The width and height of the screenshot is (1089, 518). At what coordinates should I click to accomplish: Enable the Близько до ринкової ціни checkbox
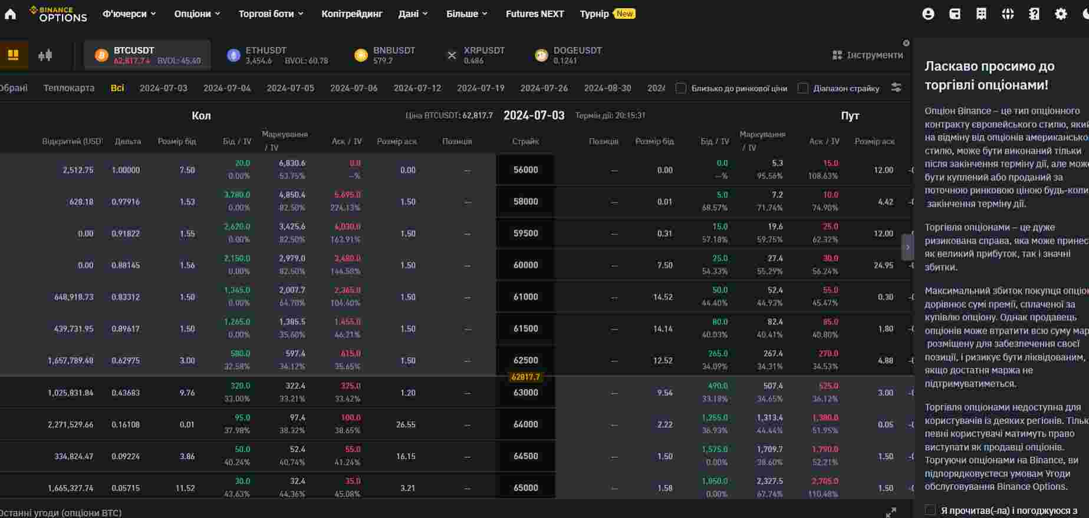click(681, 88)
